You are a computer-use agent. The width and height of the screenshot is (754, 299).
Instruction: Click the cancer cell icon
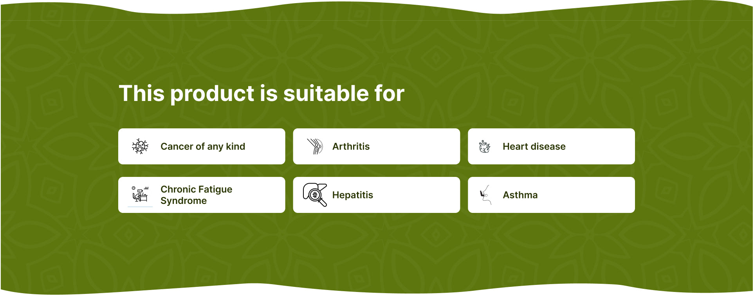coord(140,146)
